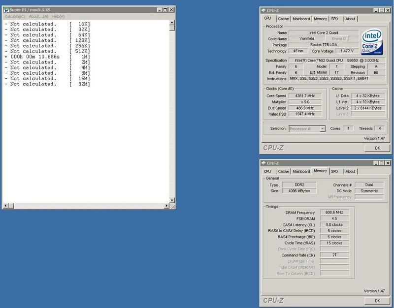Click the Cycle Time tRAS value 15 clocks
The height and width of the screenshot is (308, 394).
[x=334, y=243]
